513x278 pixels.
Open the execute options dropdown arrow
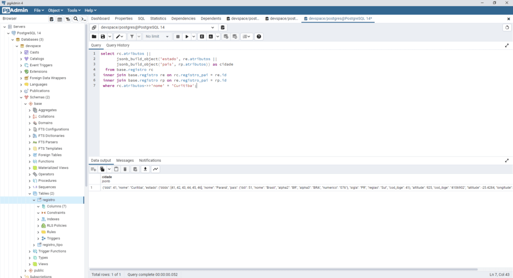pos(194,37)
